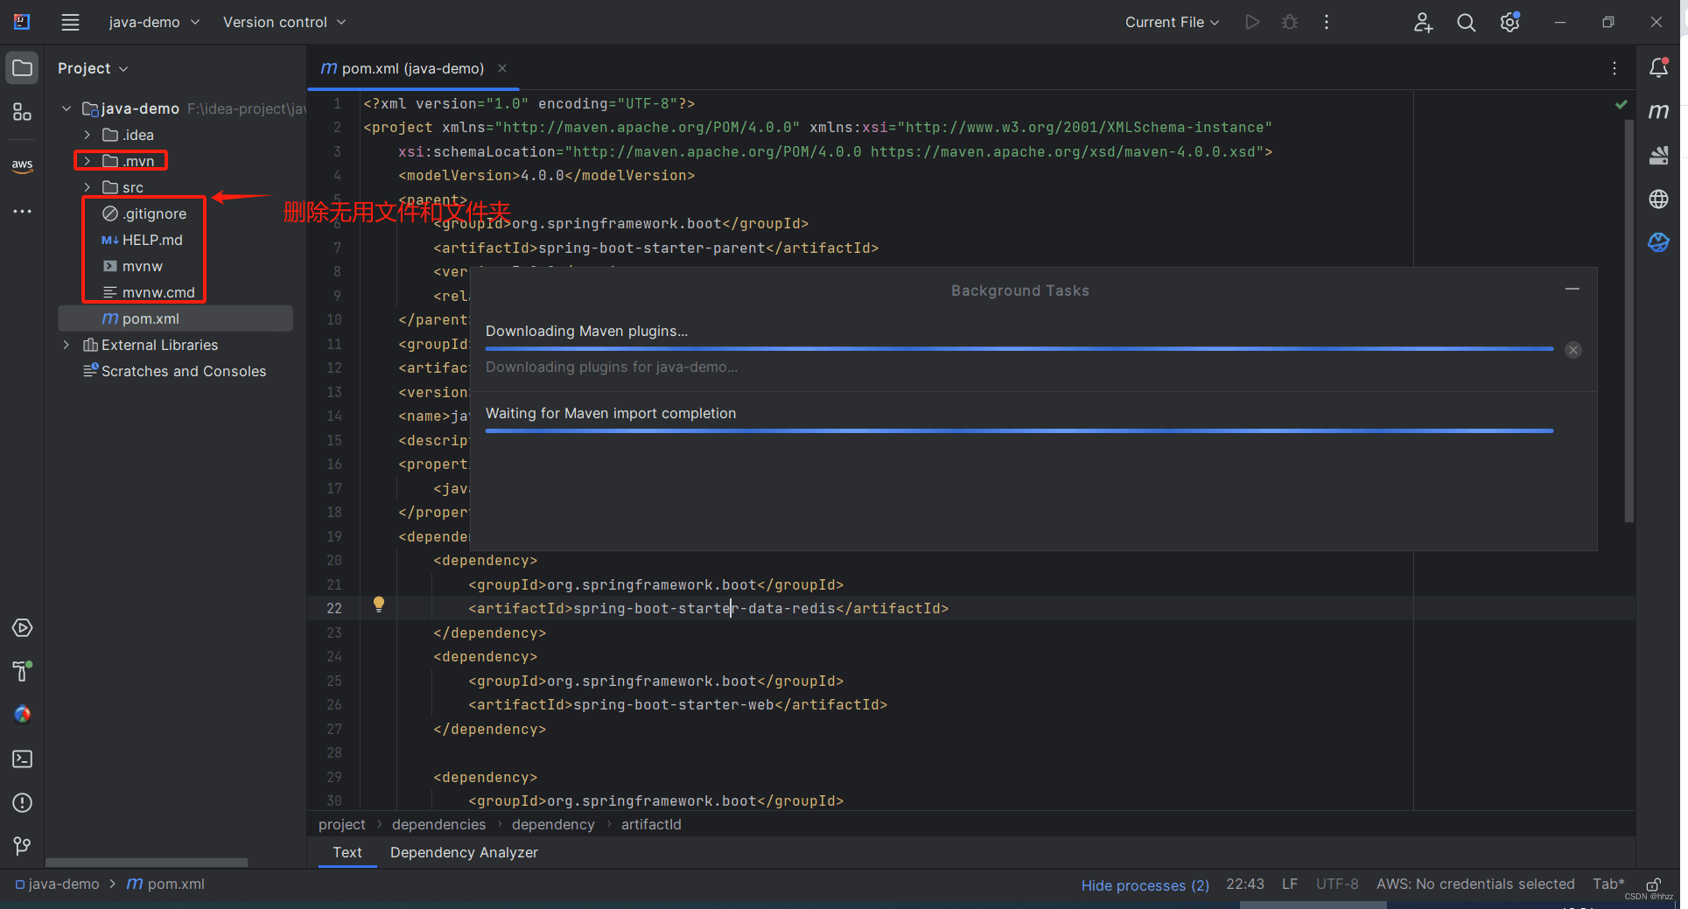The image size is (1688, 909).
Task: Expand the .mvn folder
Action: [87, 161]
